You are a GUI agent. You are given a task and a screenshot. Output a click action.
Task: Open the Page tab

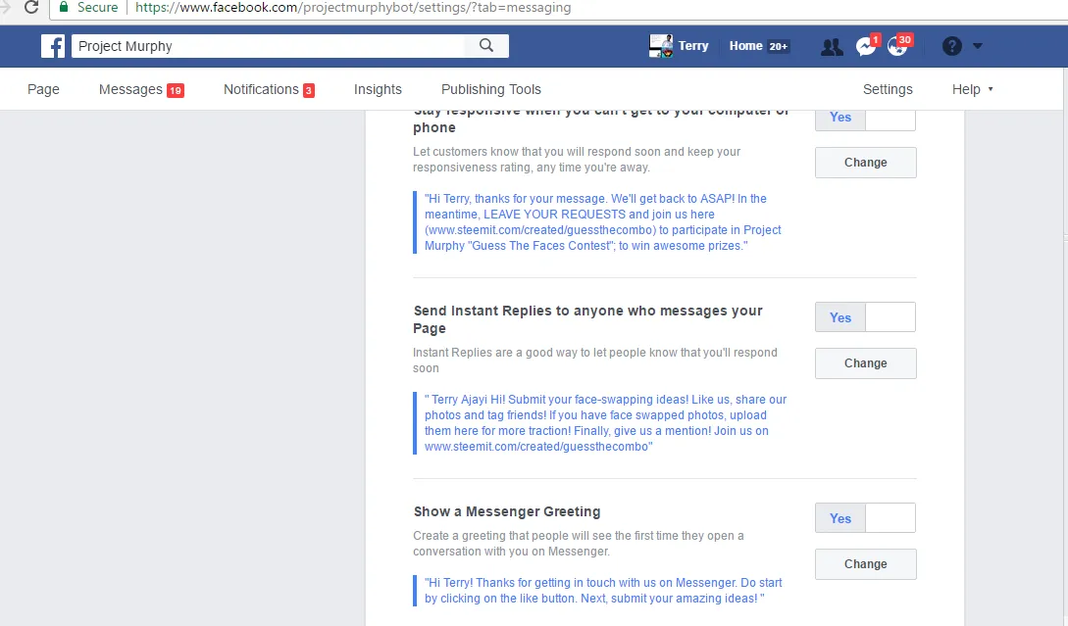43,89
